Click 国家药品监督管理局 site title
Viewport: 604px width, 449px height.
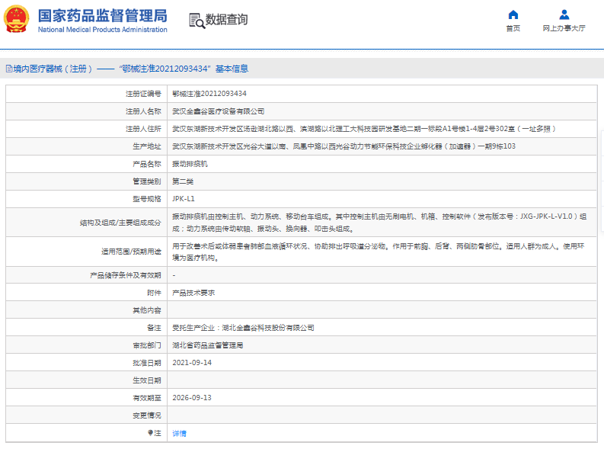103,16
